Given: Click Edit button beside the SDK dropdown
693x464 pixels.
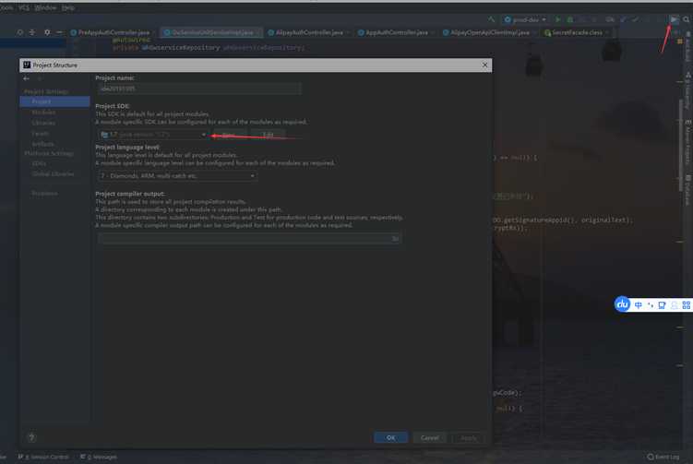Looking at the screenshot, I should coord(268,135).
